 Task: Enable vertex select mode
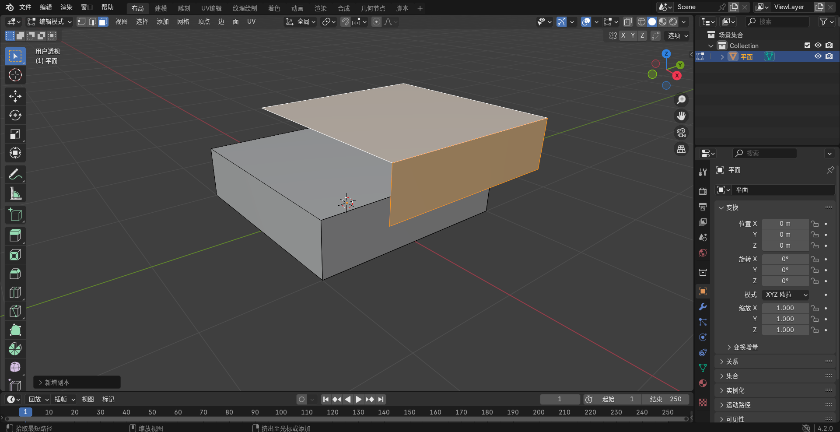[81, 21]
